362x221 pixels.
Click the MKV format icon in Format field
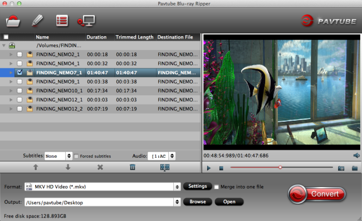29,186
